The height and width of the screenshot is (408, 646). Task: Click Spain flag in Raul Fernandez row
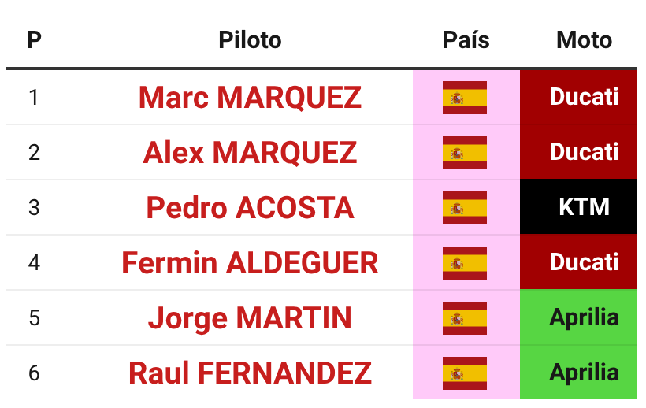(464, 373)
